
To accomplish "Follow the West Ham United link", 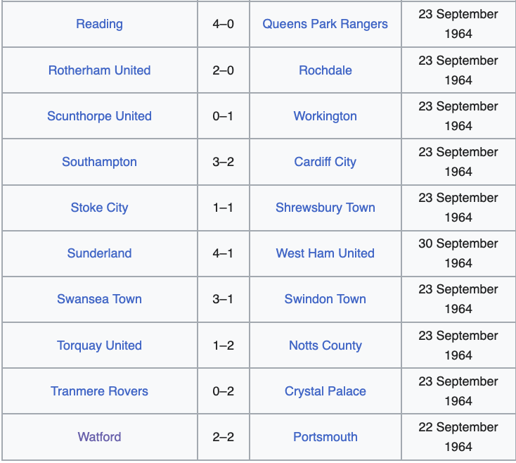I will pyautogui.click(x=325, y=253).
